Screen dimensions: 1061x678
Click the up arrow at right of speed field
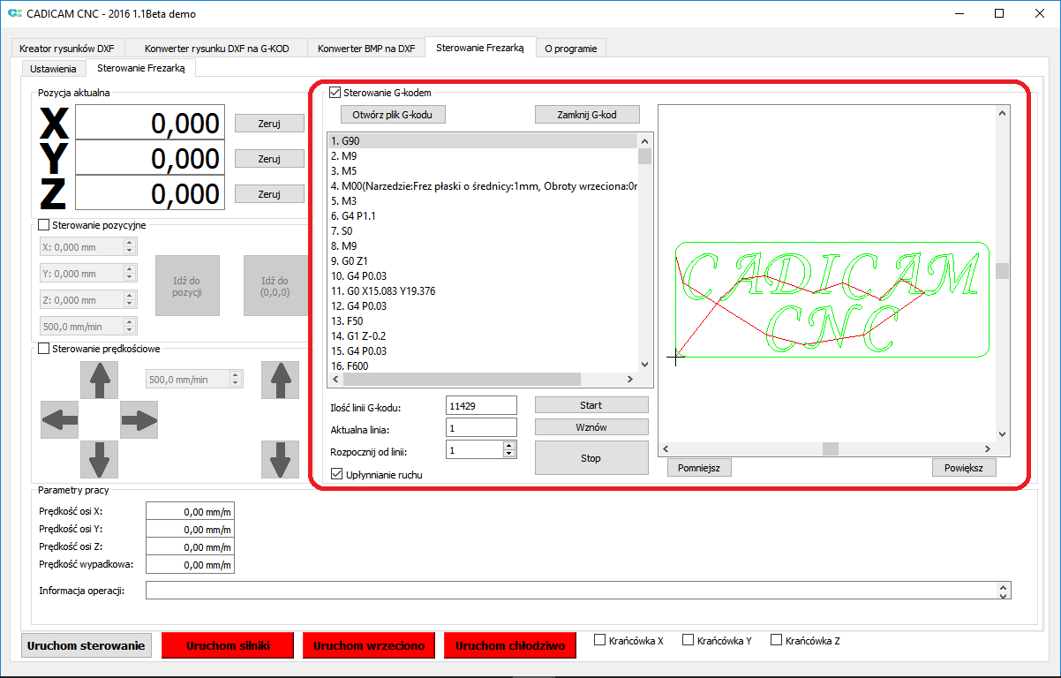pos(280,380)
